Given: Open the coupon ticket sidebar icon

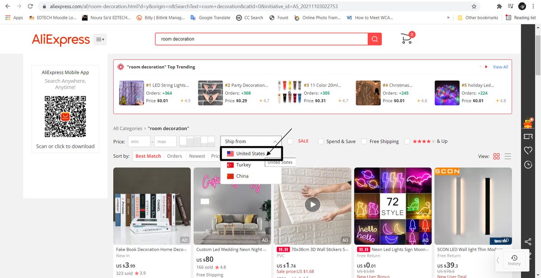Looking at the screenshot, I should coord(528,136).
